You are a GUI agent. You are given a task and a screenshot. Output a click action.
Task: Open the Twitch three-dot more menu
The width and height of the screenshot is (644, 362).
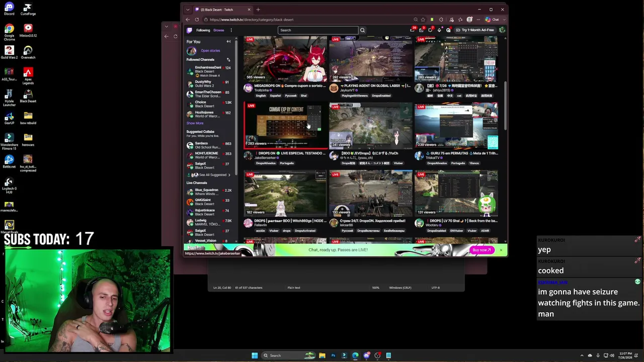[231, 30]
